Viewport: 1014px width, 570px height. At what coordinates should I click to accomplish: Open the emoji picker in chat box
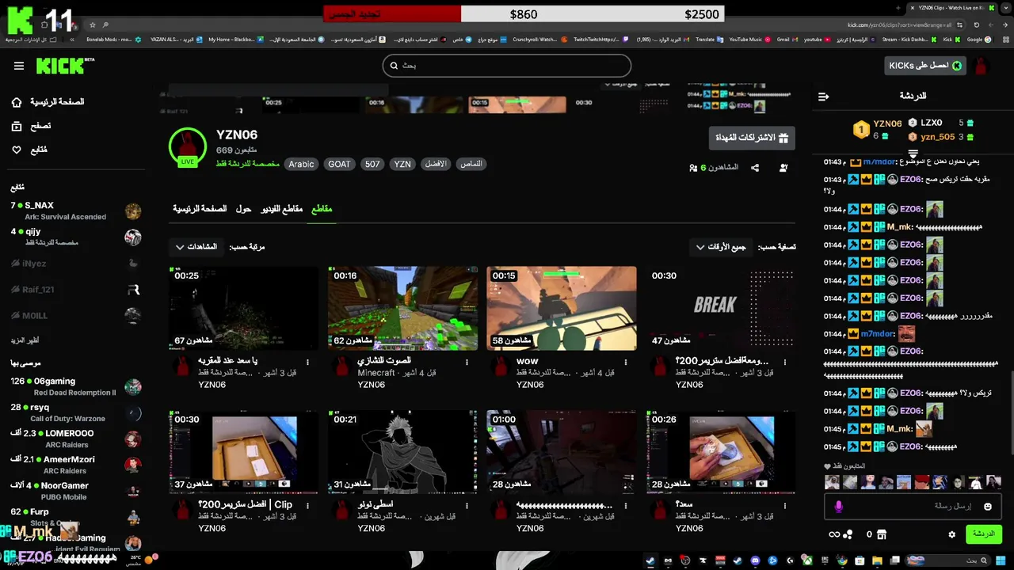pyautogui.click(x=988, y=506)
